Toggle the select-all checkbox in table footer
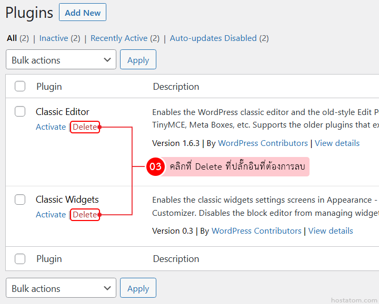The image size is (379, 304). 20,259
